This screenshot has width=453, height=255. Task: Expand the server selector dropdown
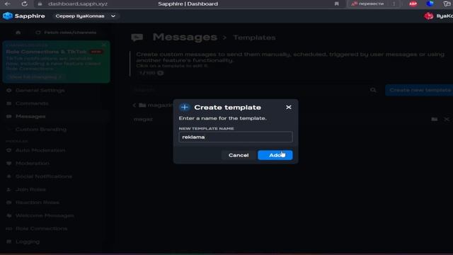(86, 16)
